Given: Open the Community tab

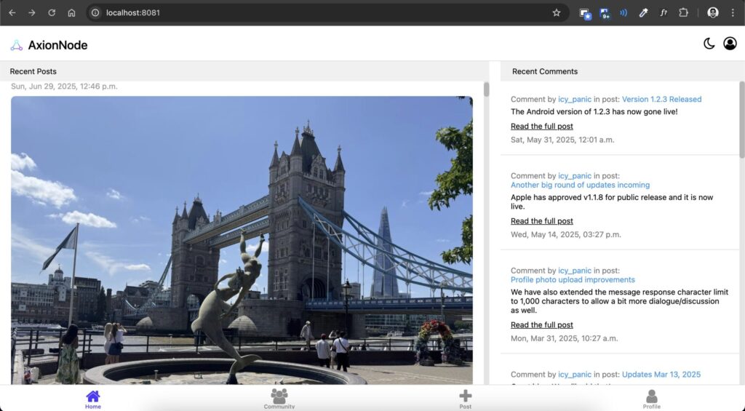Looking at the screenshot, I should pyautogui.click(x=279, y=399).
